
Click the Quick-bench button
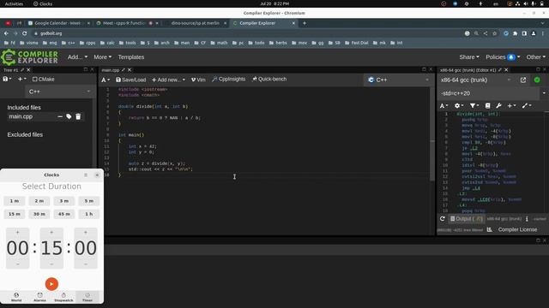269,80
